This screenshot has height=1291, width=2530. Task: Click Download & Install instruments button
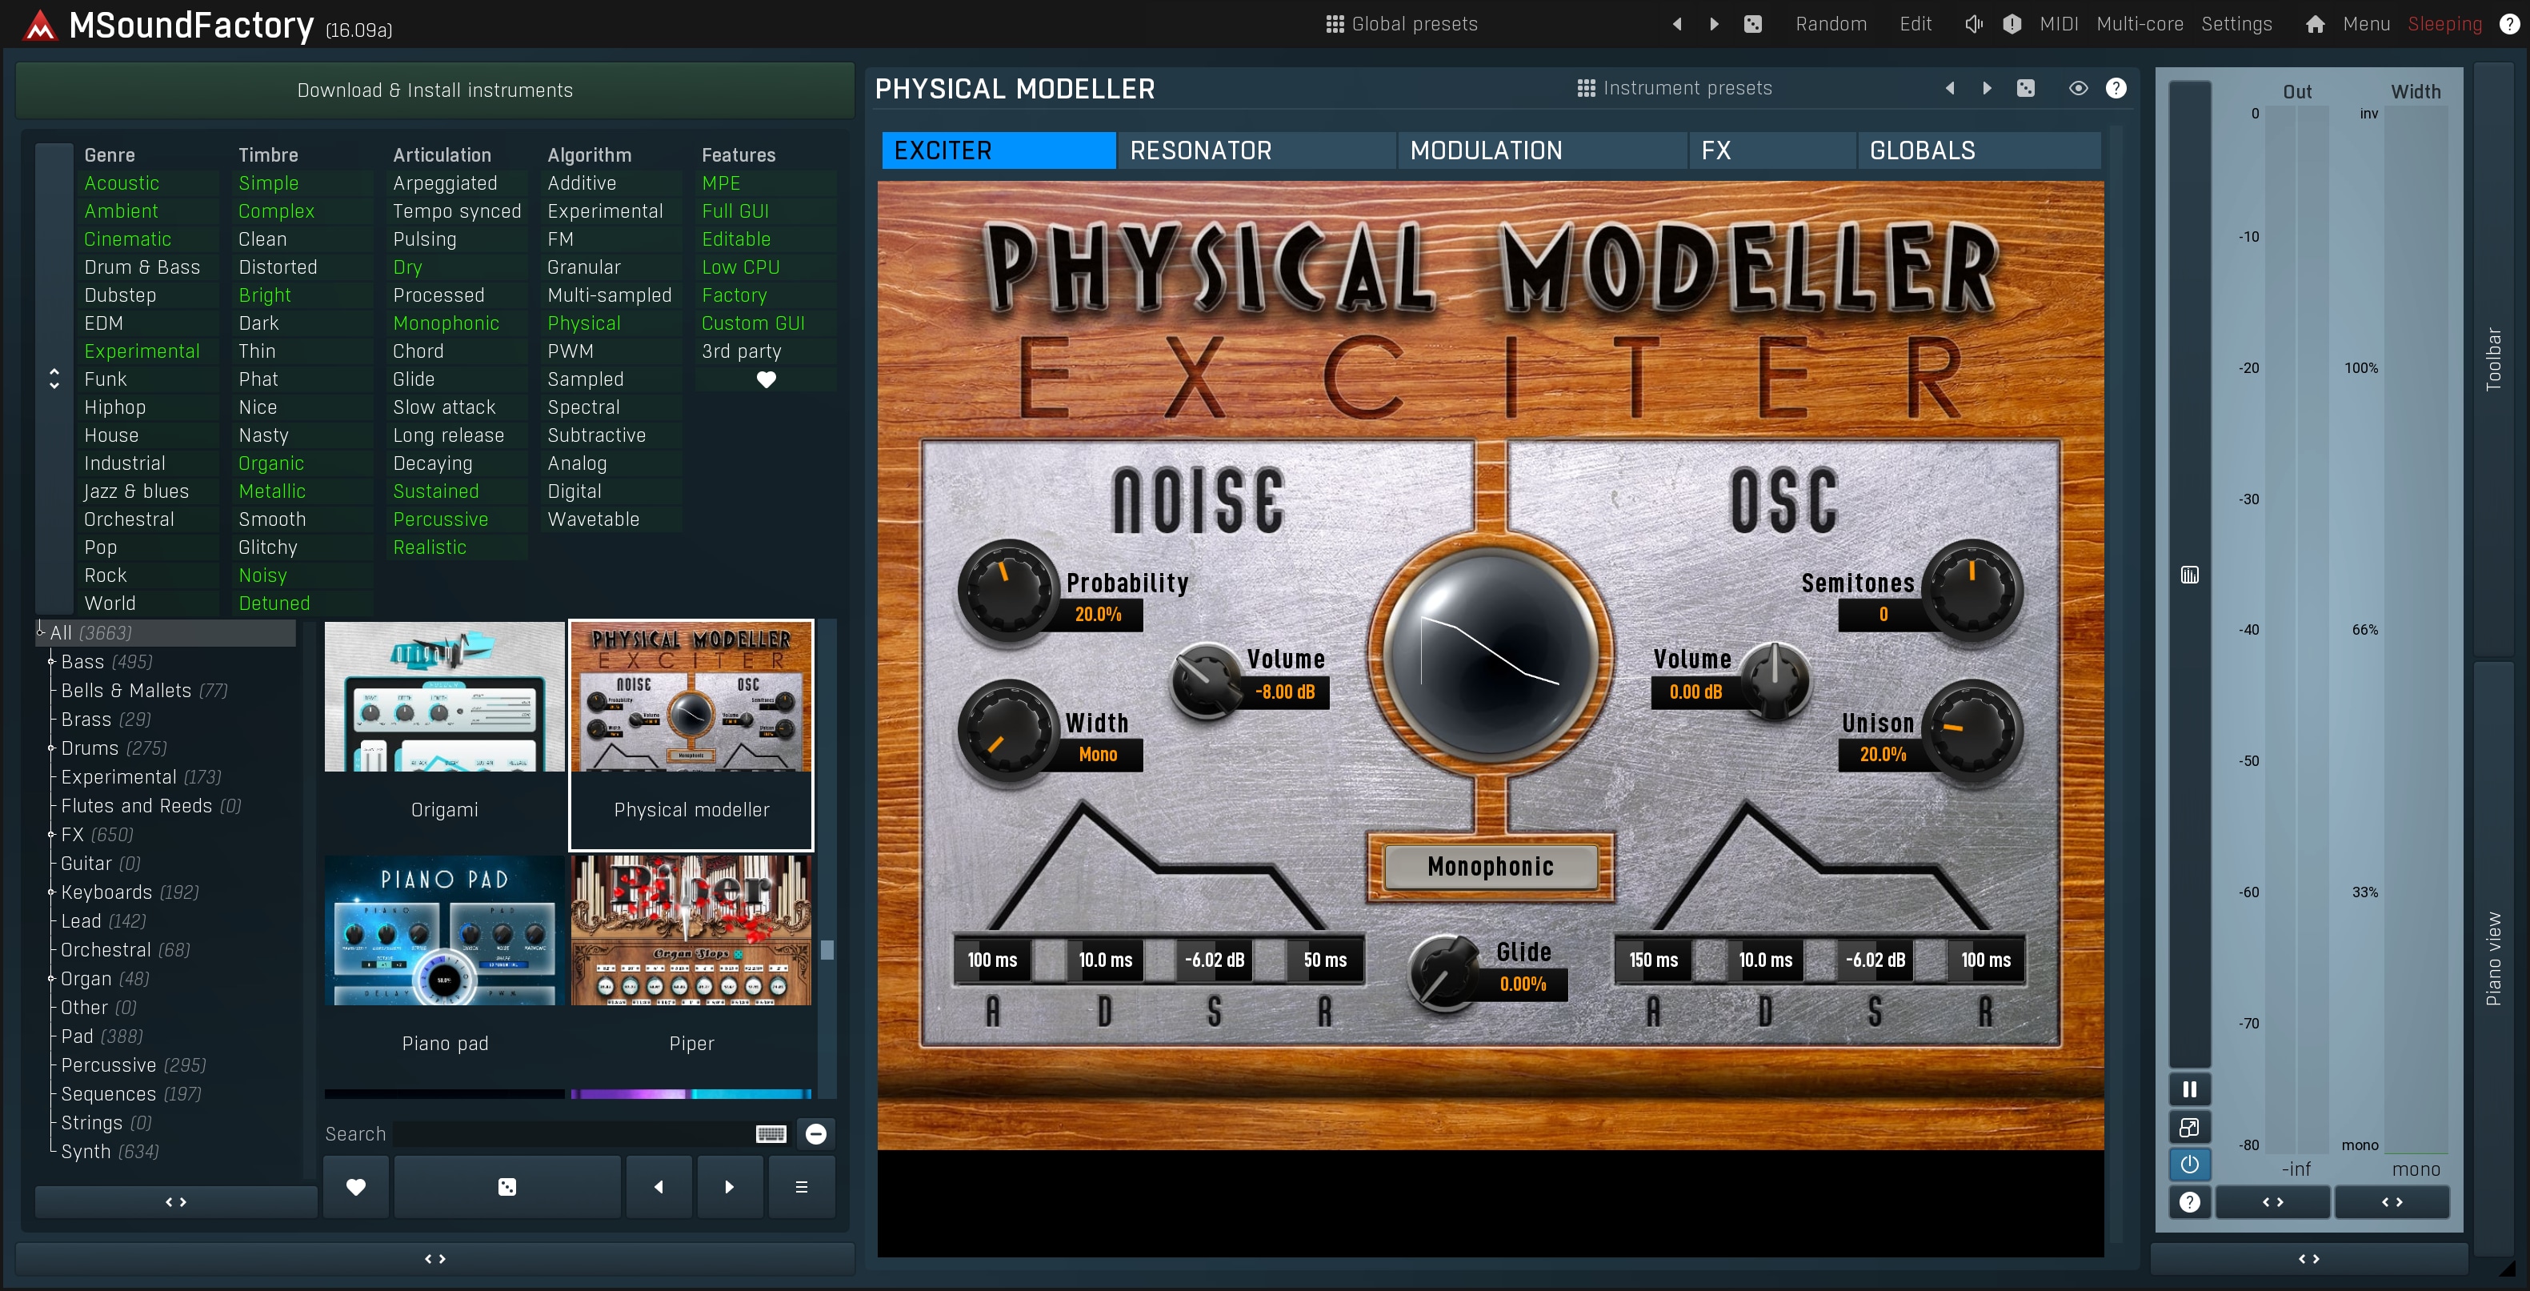pos(435,90)
